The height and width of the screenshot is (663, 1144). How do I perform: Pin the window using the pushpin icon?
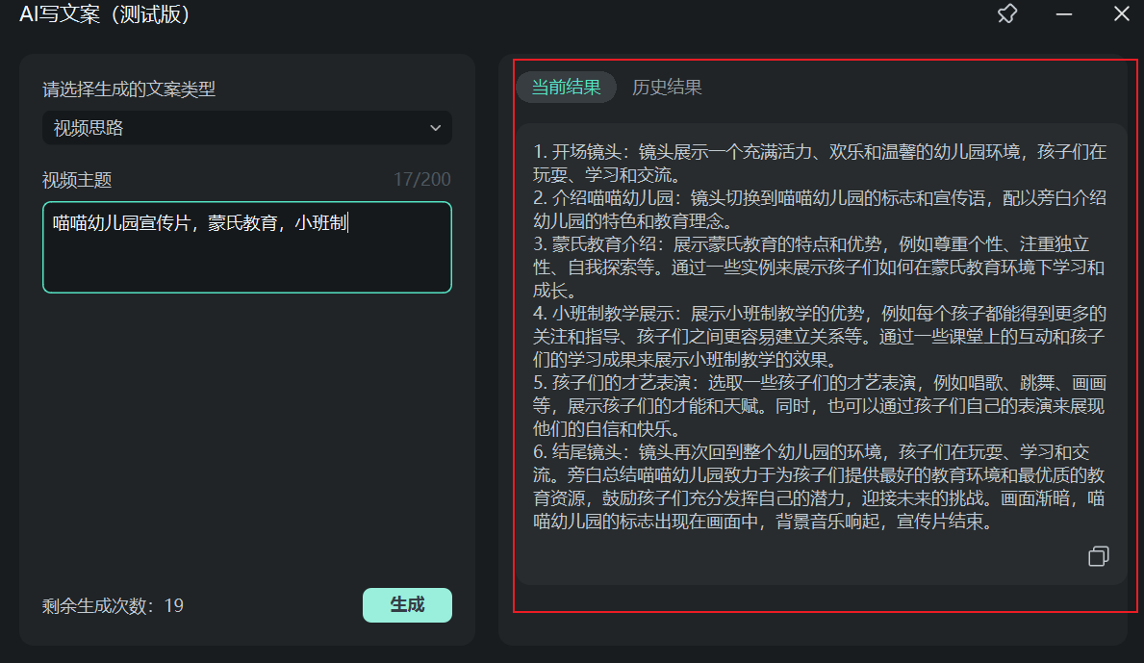(1006, 14)
